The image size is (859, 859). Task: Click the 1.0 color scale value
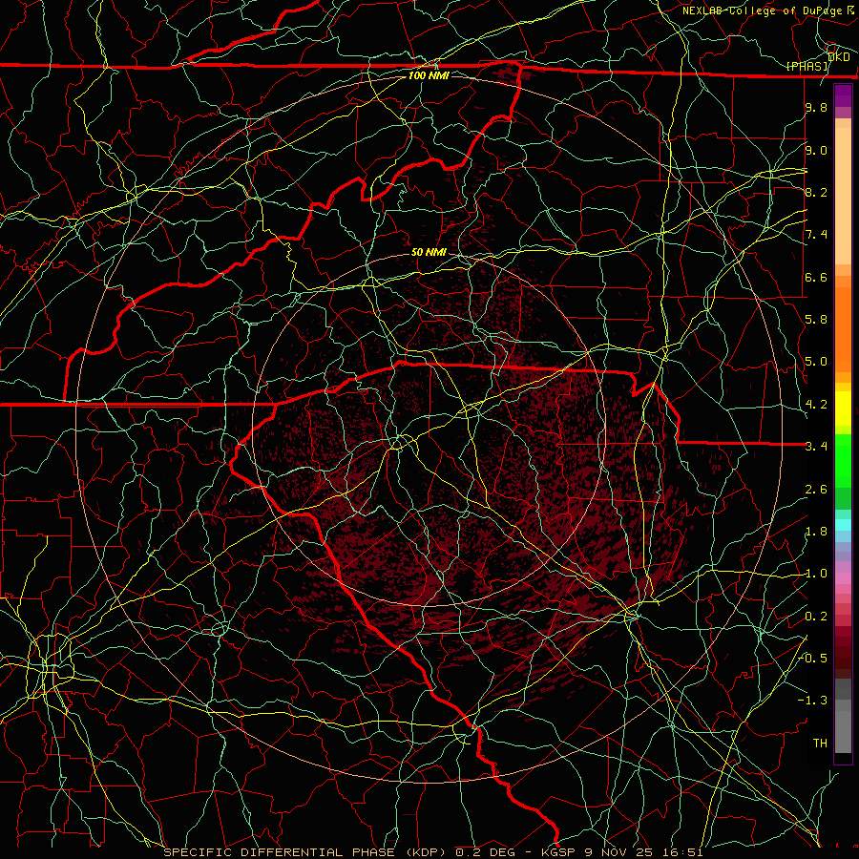[x=816, y=574]
